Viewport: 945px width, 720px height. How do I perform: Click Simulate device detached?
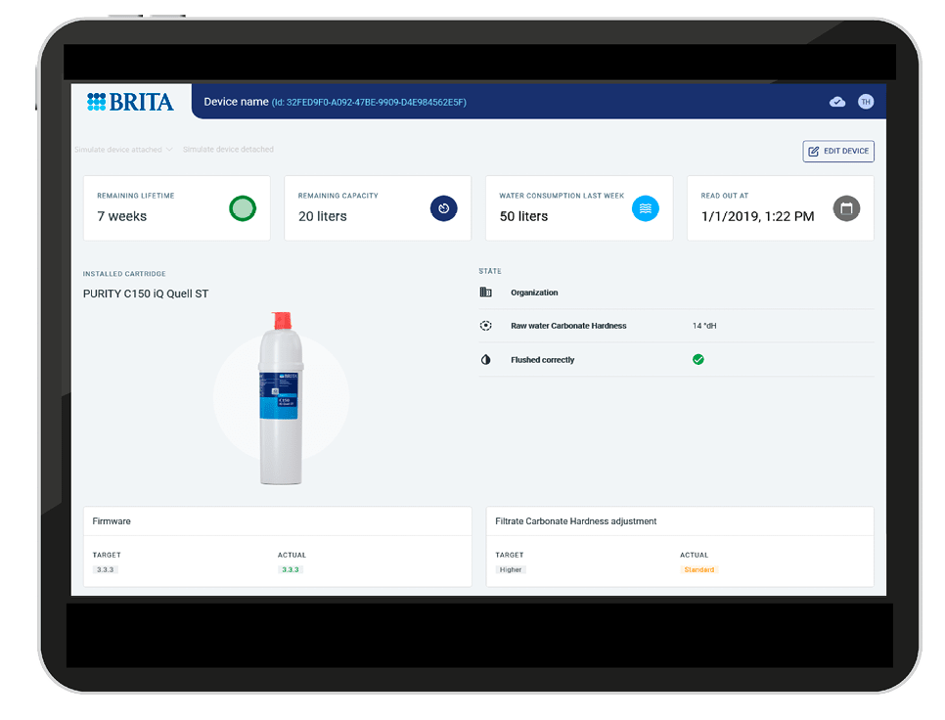coord(228,150)
